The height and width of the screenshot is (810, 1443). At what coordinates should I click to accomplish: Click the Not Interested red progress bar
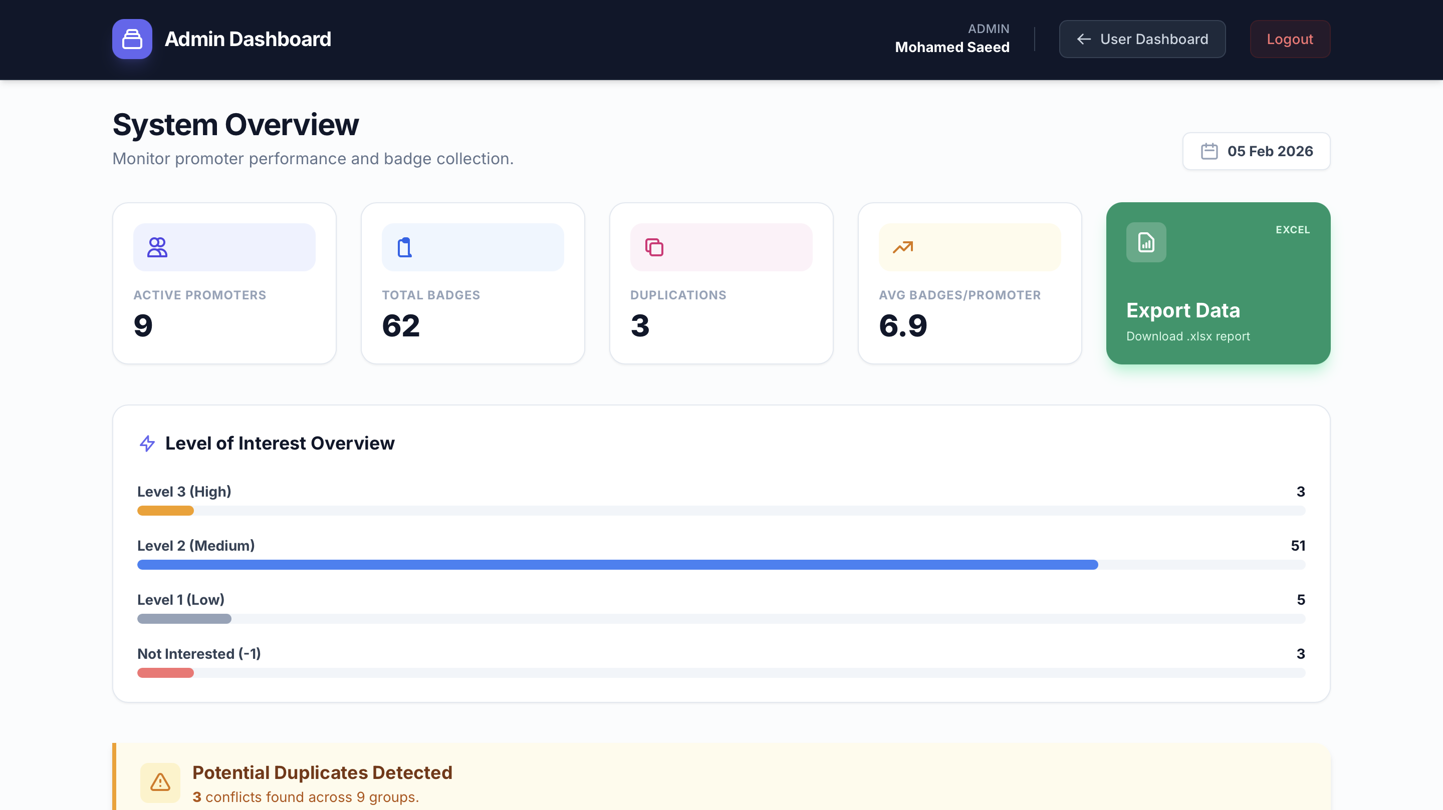pos(165,672)
